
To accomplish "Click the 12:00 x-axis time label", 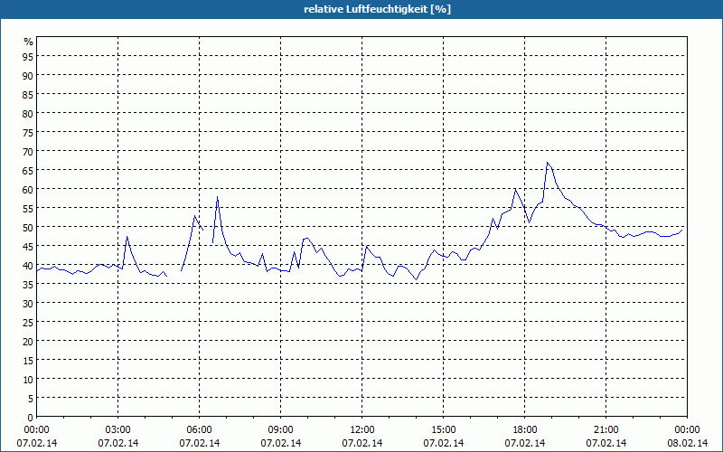I will (362, 429).
